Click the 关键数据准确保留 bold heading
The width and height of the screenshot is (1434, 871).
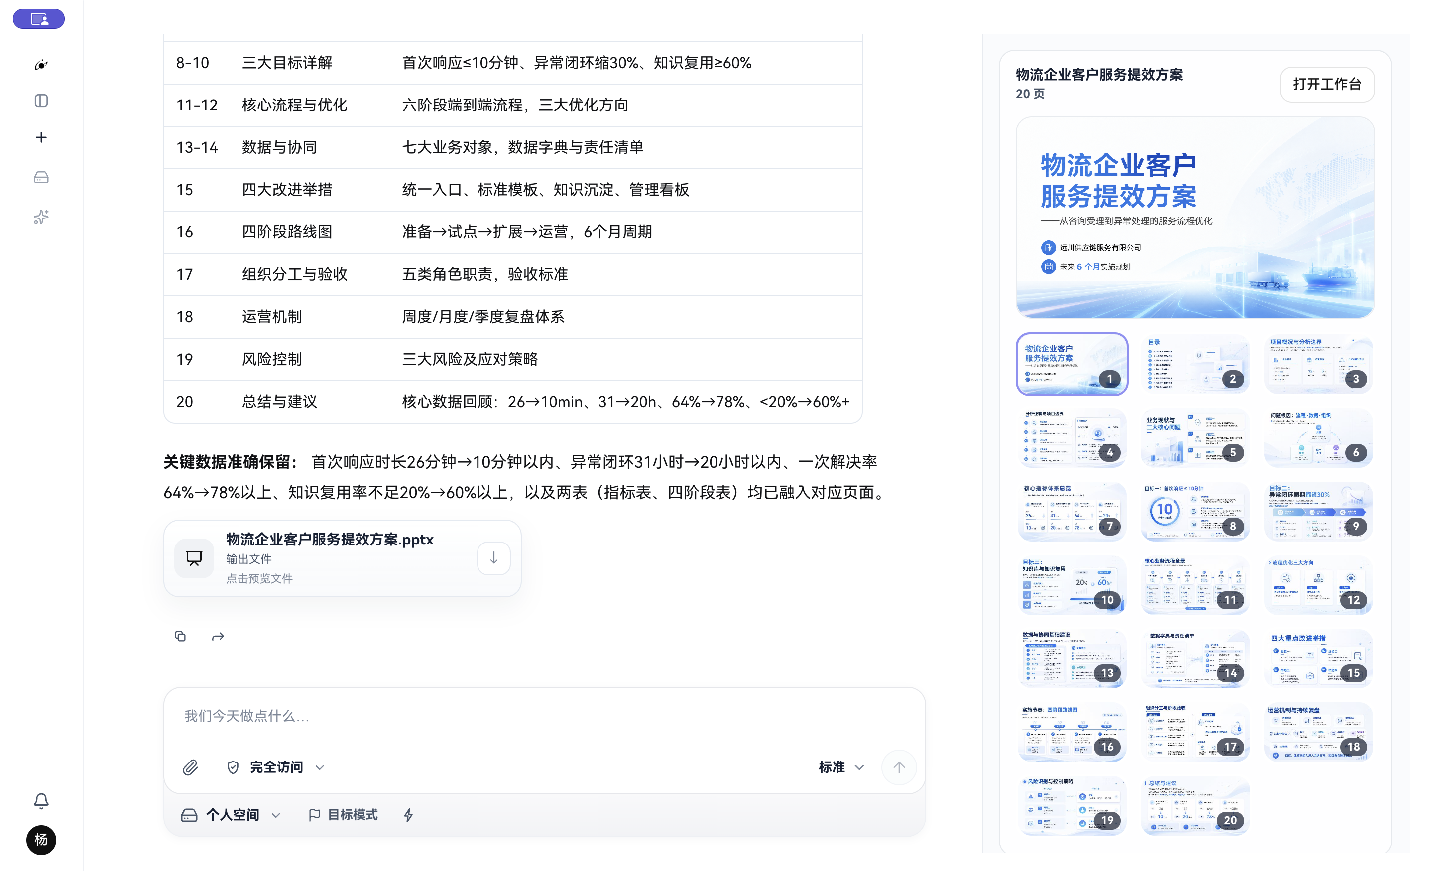pyautogui.click(x=231, y=462)
